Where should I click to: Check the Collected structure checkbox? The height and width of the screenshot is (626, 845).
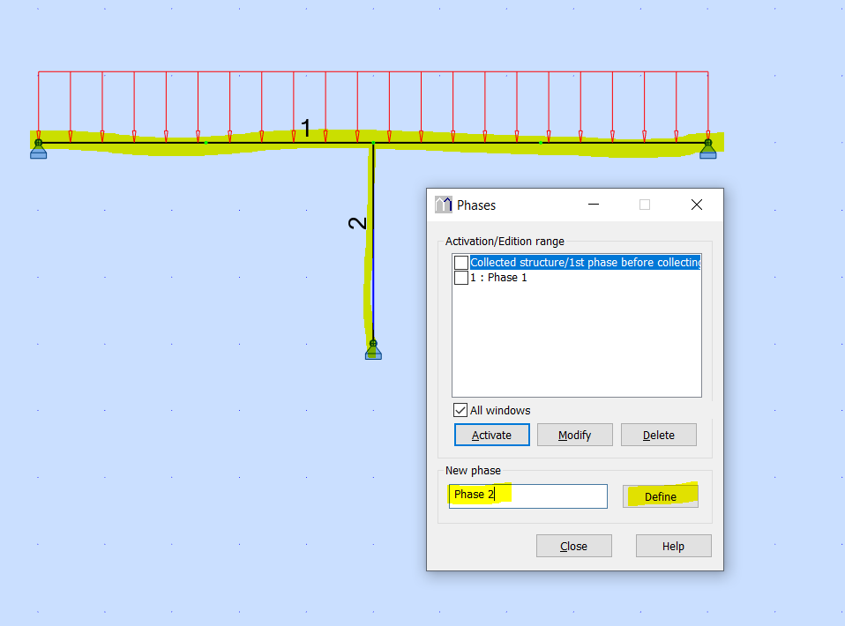point(460,262)
